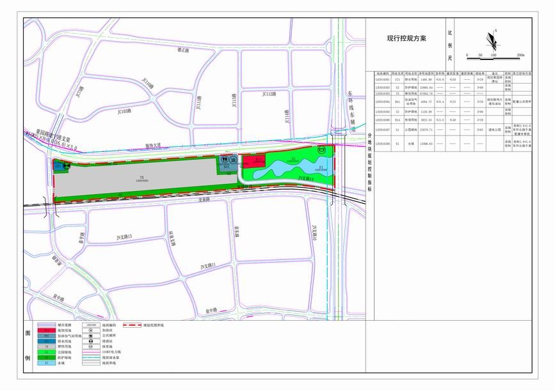Click the red dashed planning boundary legend sample

[x=132, y=325]
